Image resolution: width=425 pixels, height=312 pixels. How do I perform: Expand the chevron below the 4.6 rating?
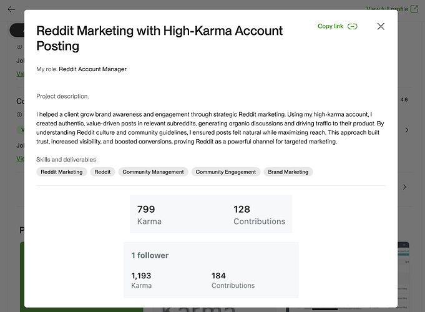click(x=407, y=130)
